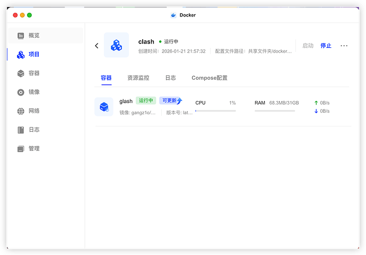
Task: Click the clash project title
Action: click(x=146, y=41)
